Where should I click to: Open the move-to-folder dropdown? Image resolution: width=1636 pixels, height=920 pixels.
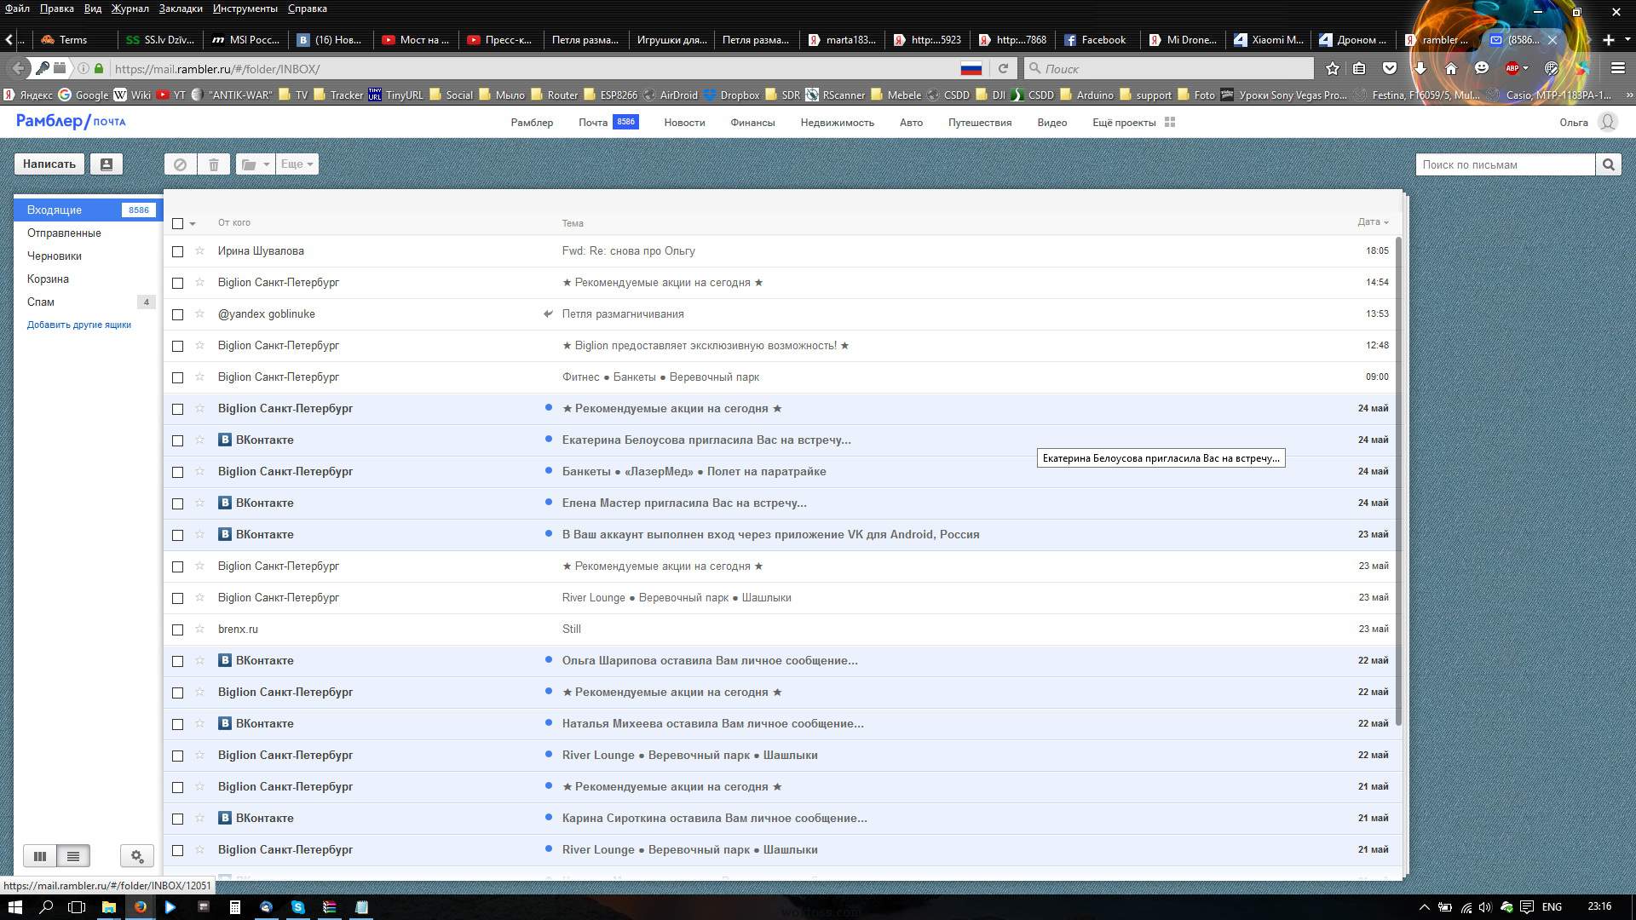tap(255, 164)
